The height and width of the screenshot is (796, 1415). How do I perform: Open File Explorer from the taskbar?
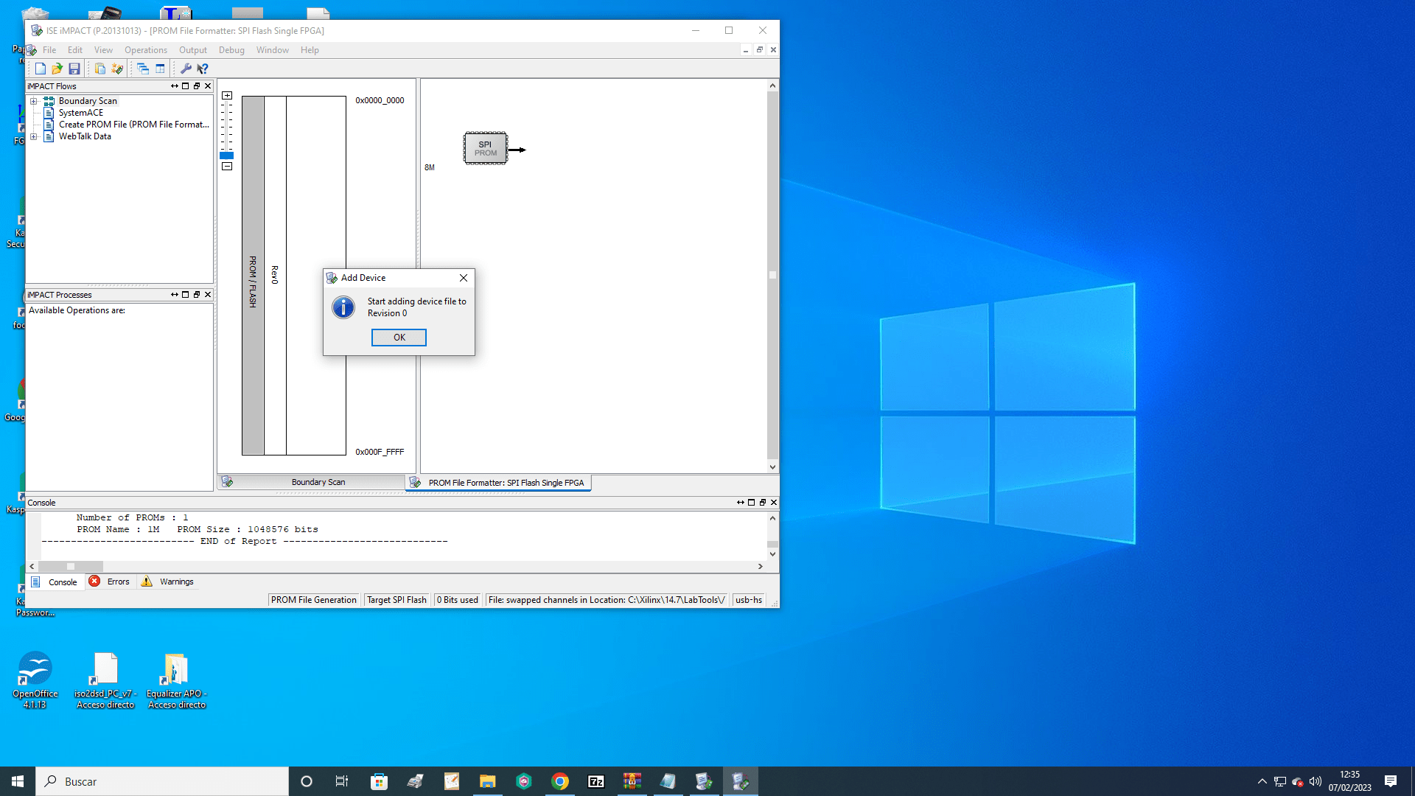[x=488, y=781]
